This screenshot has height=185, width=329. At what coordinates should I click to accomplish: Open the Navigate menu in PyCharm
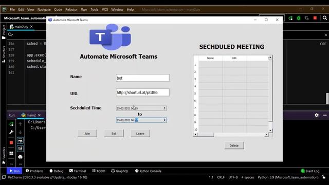coord(44,10)
